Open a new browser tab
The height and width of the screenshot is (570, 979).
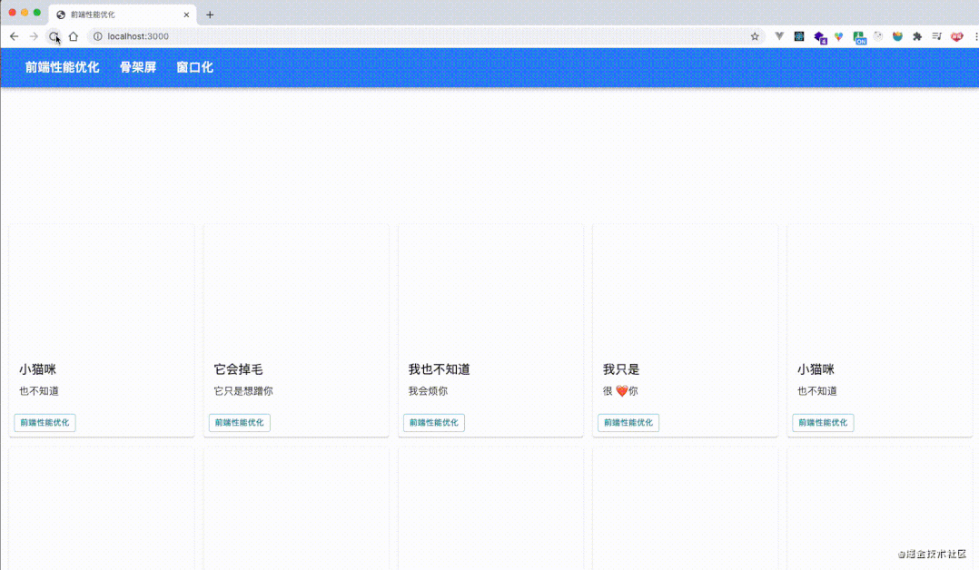click(x=210, y=15)
